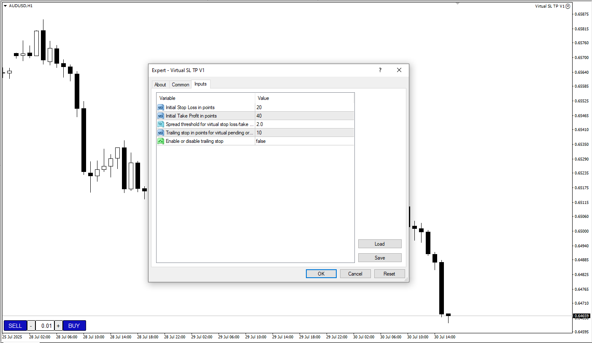
Task: Load a saved input set with Load
Action: point(380,244)
